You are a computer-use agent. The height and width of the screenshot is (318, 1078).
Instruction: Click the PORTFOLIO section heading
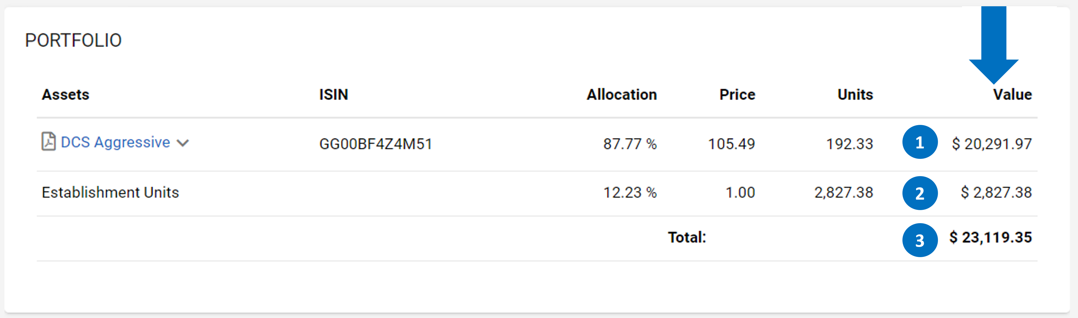[x=73, y=41]
